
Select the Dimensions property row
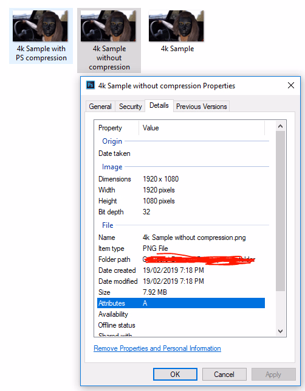pos(181,179)
